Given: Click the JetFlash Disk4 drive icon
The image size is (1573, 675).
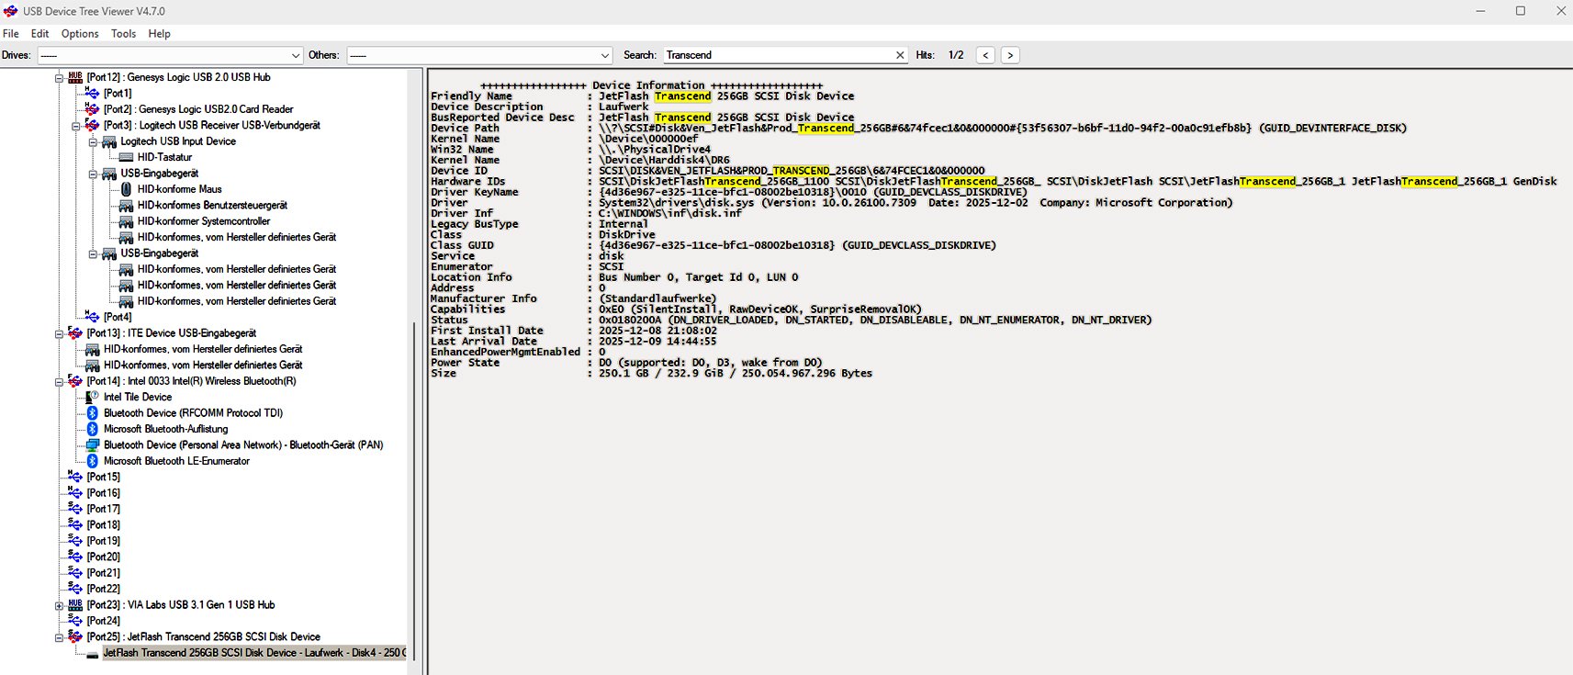Looking at the screenshot, I should pos(92,654).
